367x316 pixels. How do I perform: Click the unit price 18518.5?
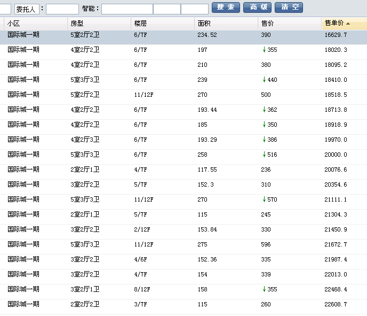click(336, 95)
